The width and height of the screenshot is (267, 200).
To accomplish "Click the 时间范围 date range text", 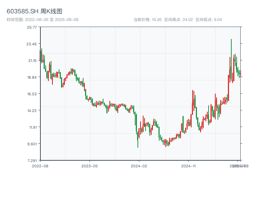I will coord(43,20).
